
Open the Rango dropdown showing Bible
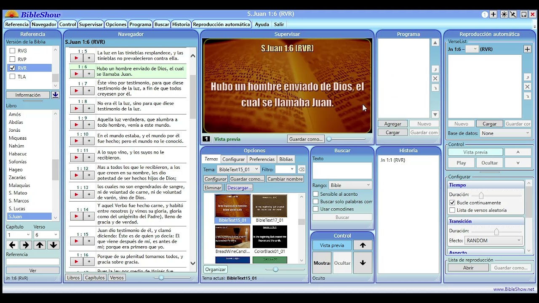[x=350, y=185]
